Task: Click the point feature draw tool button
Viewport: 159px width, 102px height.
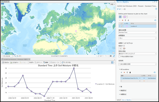Action: (x=120, y=17)
